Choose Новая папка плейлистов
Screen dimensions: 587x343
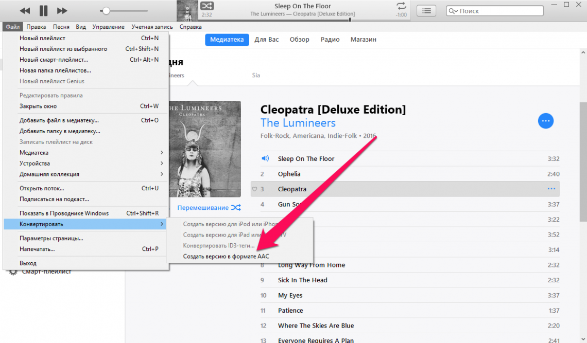click(x=86, y=70)
